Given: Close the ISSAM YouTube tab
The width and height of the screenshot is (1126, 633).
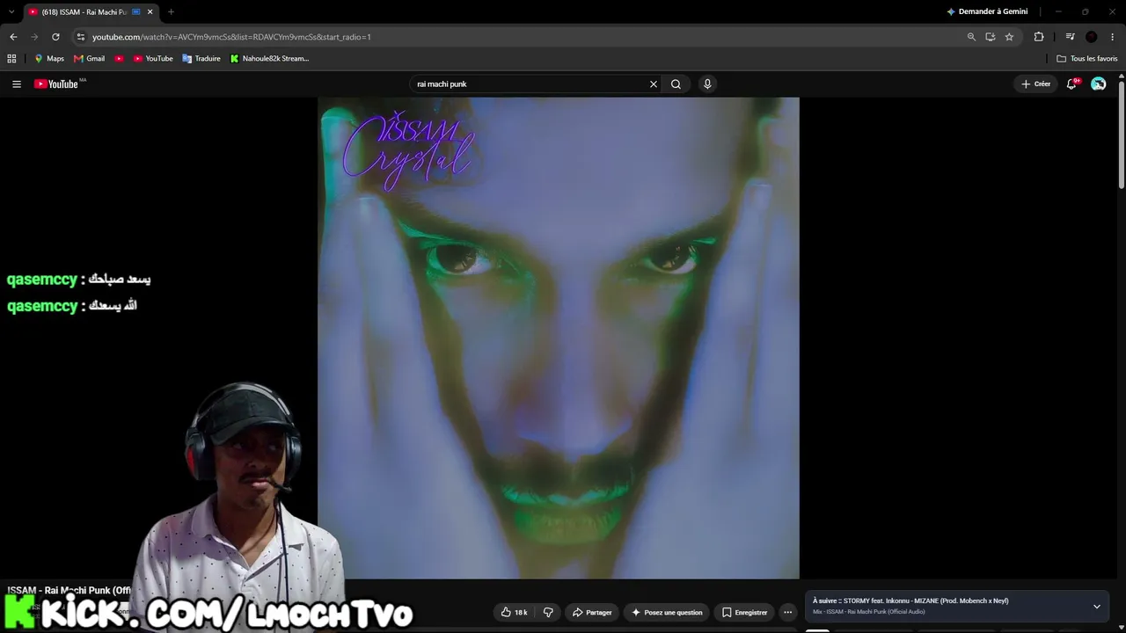Looking at the screenshot, I should pos(150,11).
